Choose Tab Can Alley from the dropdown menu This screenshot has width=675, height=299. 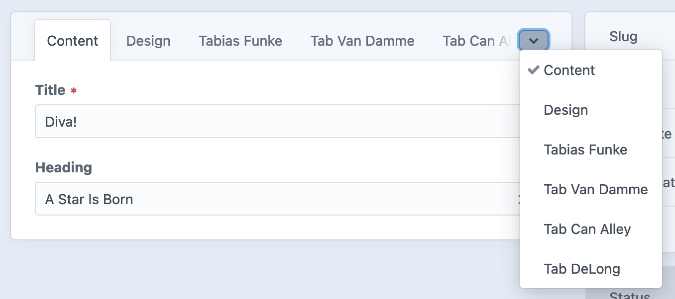[x=587, y=229]
